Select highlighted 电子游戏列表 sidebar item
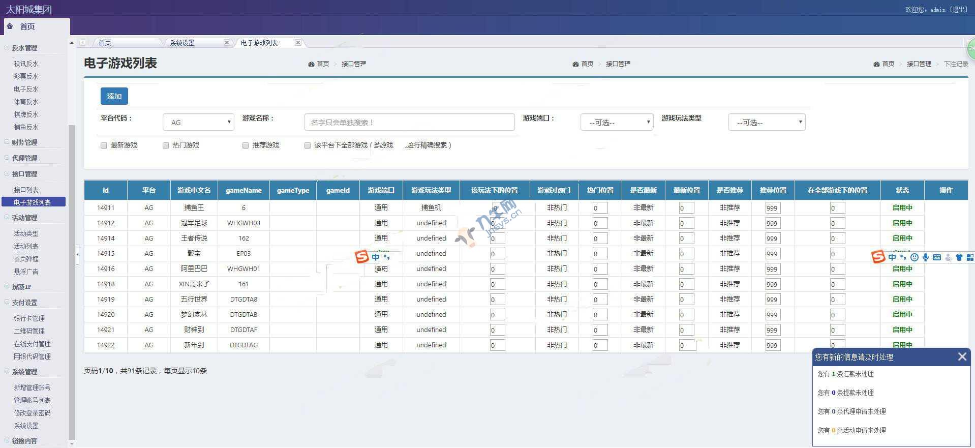The width and height of the screenshot is (975, 448). click(33, 202)
